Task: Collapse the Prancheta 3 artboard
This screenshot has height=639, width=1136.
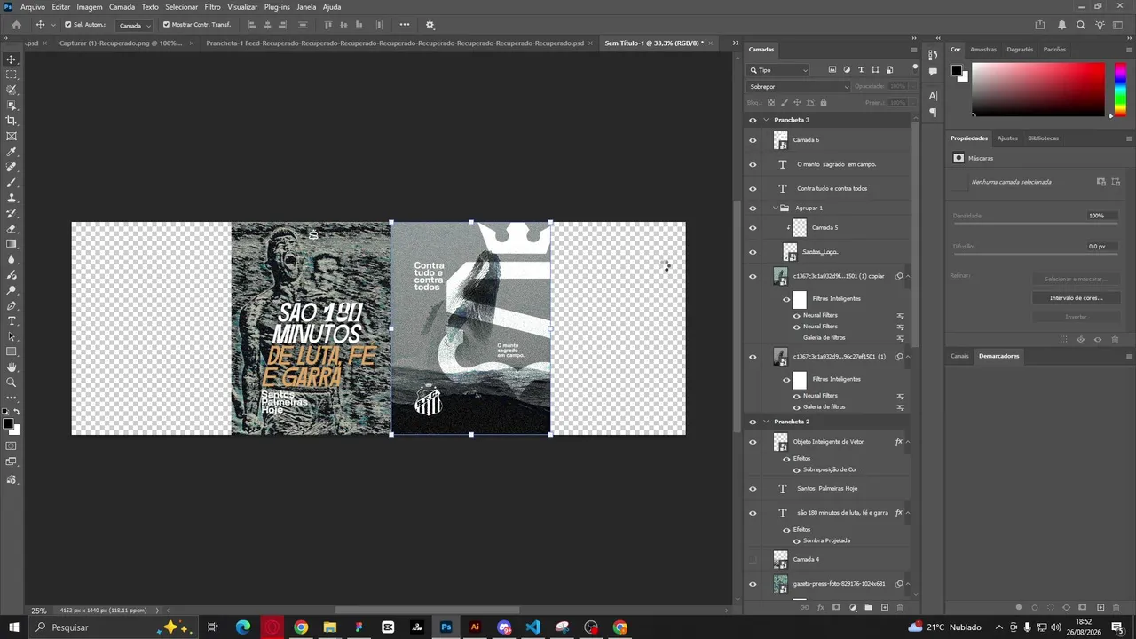Action: click(x=766, y=120)
